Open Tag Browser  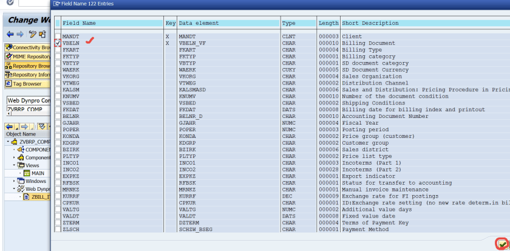tap(28, 84)
